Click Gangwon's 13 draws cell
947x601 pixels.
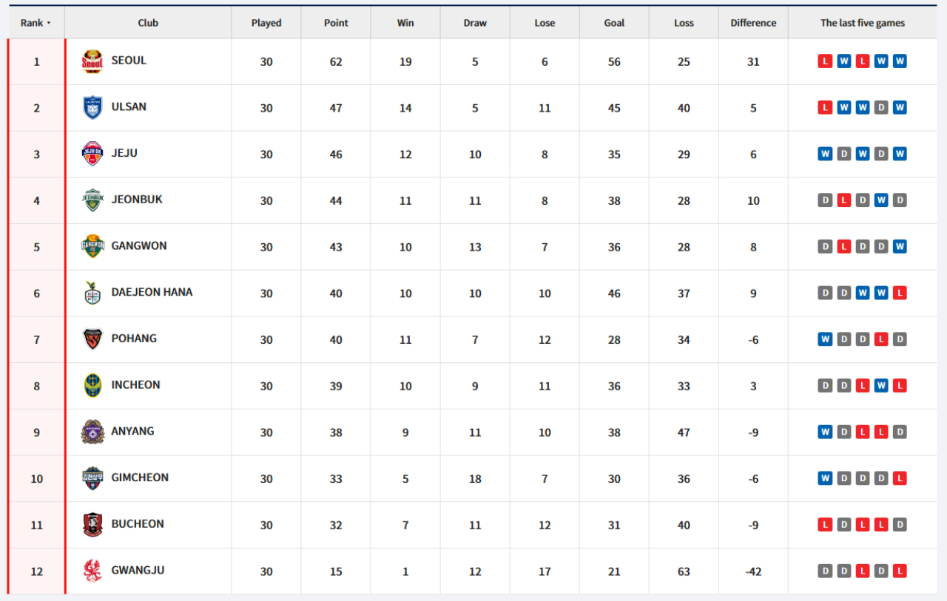475,247
